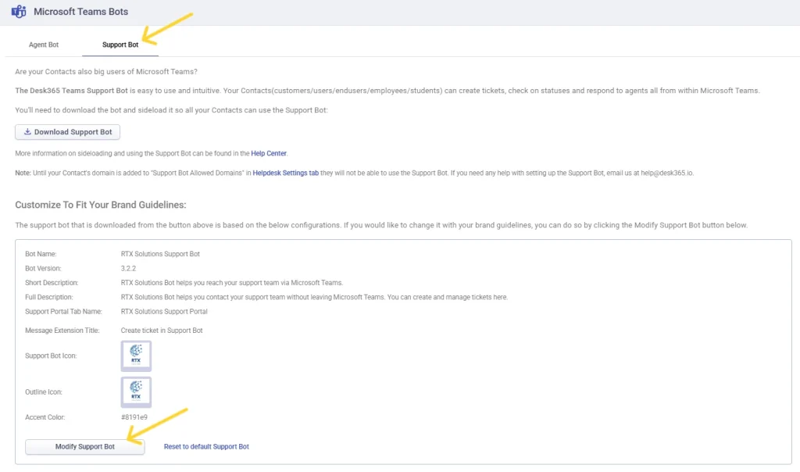This screenshot has height=472, width=800.
Task: Click Reset to default Support Bot link
Action: (206, 446)
